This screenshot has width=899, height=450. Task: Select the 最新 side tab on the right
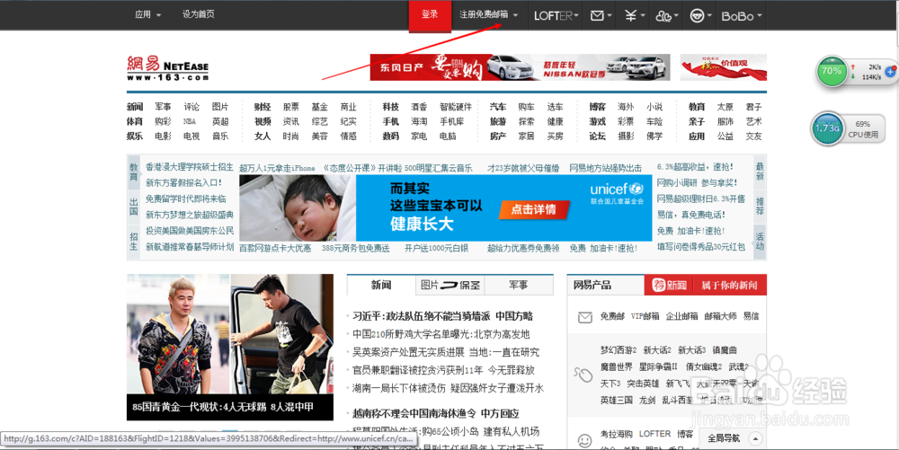(x=760, y=172)
